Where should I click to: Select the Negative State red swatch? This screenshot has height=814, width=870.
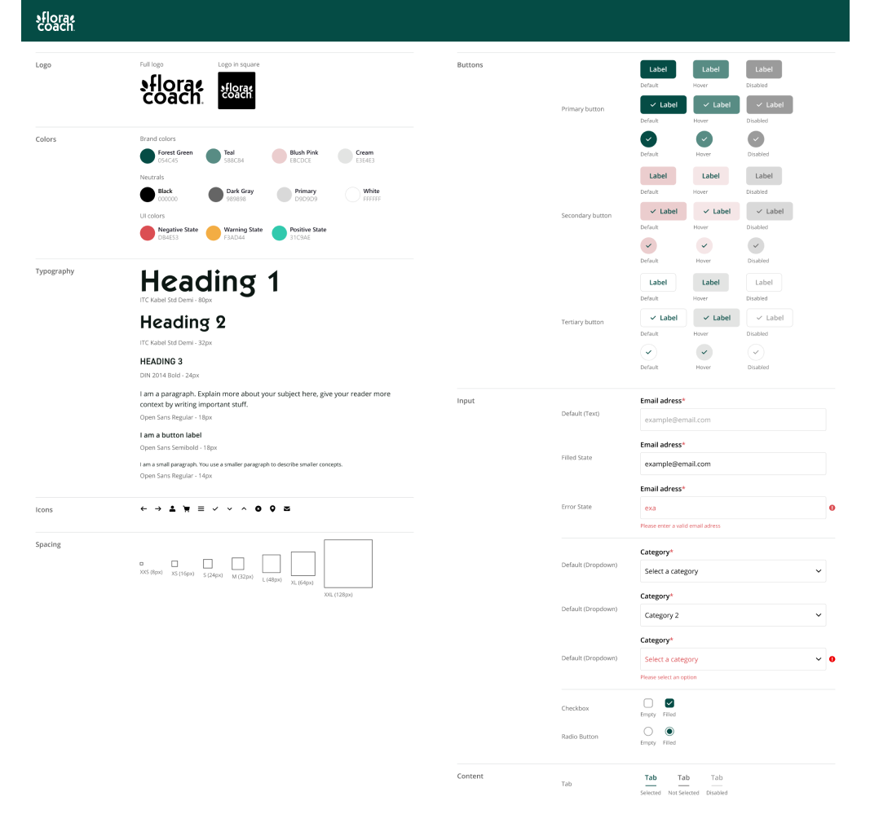(148, 233)
